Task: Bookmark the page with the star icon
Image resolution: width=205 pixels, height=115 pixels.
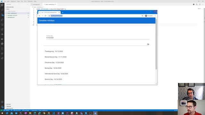Action: point(142,16)
